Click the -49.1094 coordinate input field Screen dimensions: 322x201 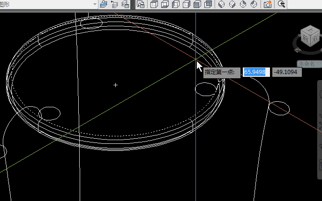287,72
